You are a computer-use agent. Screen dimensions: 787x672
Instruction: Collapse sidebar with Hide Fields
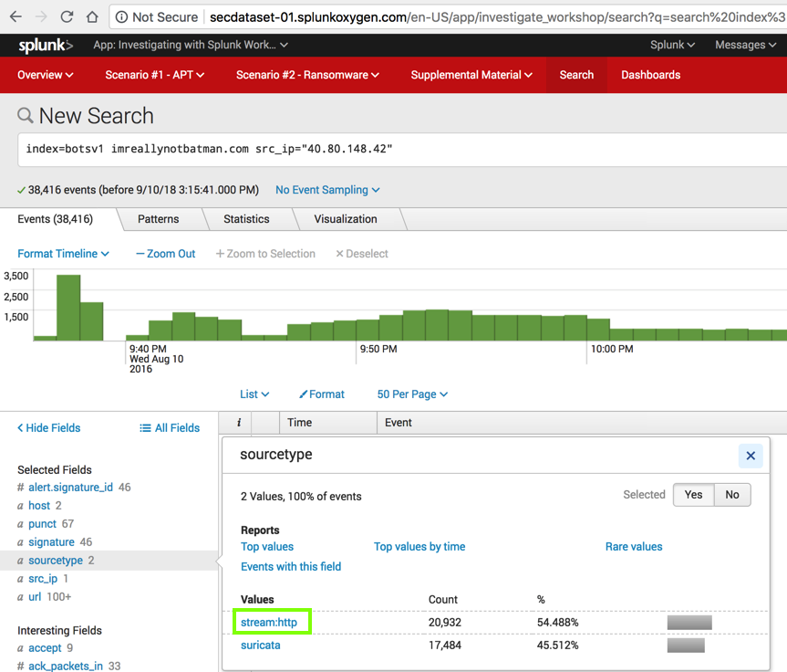coord(49,427)
